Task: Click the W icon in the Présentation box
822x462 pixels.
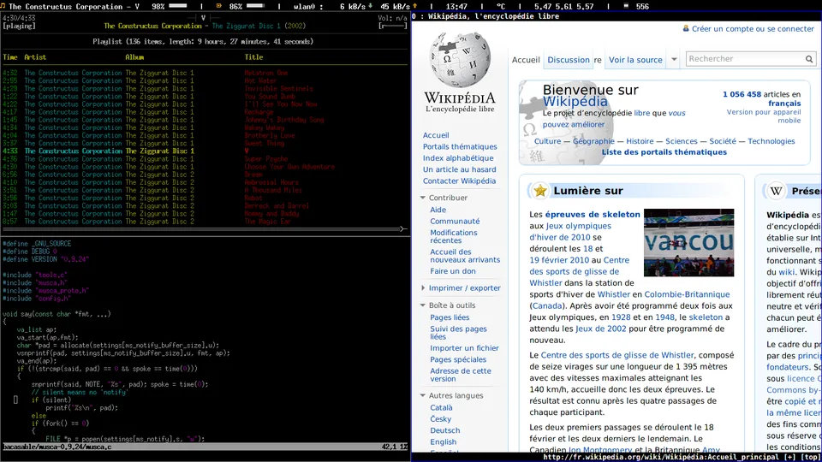Action: click(x=776, y=191)
